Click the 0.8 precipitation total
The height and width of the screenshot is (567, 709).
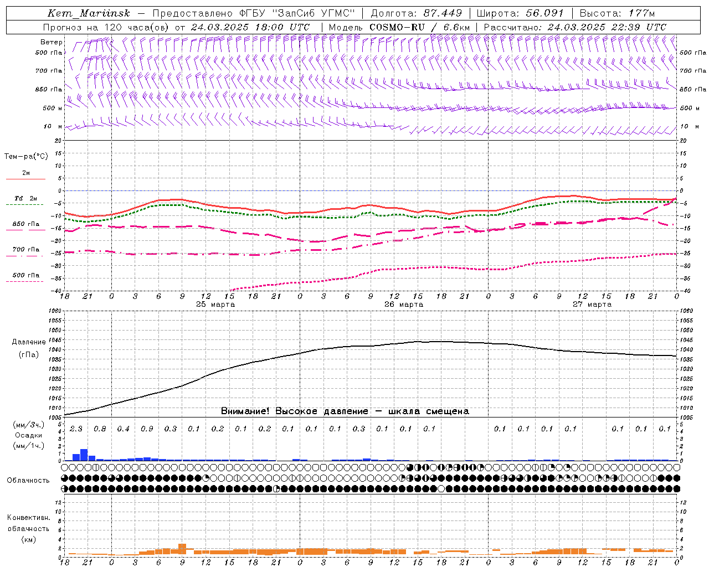(100, 429)
